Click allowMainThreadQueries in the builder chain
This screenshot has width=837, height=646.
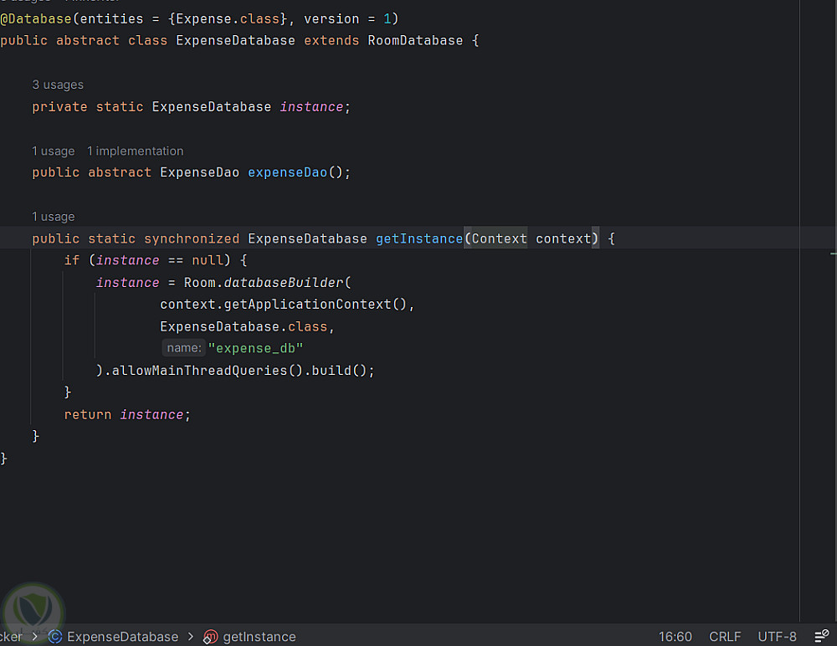(x=200, y=371)
